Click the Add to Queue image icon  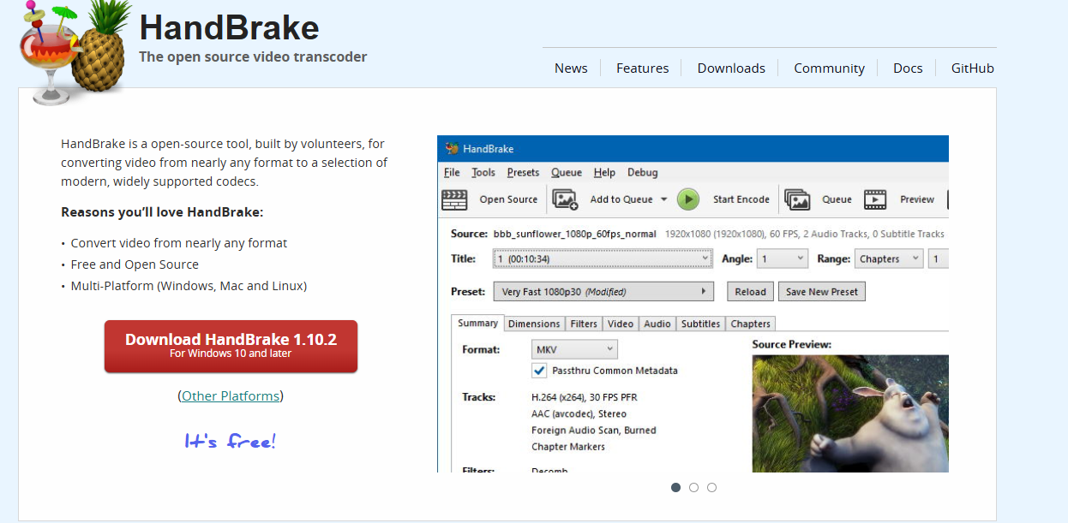tap(566, 199)
